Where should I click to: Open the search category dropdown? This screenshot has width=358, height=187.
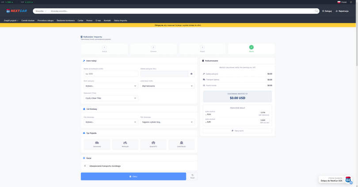tap(41, 11)
